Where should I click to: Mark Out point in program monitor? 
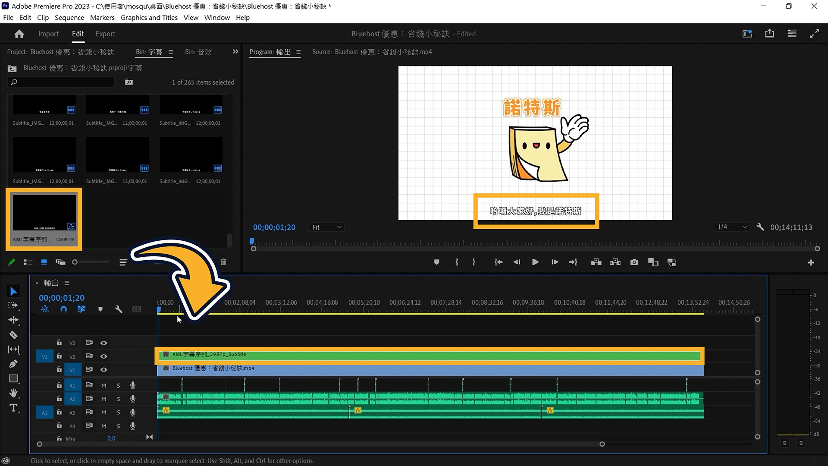pos(474,262)
